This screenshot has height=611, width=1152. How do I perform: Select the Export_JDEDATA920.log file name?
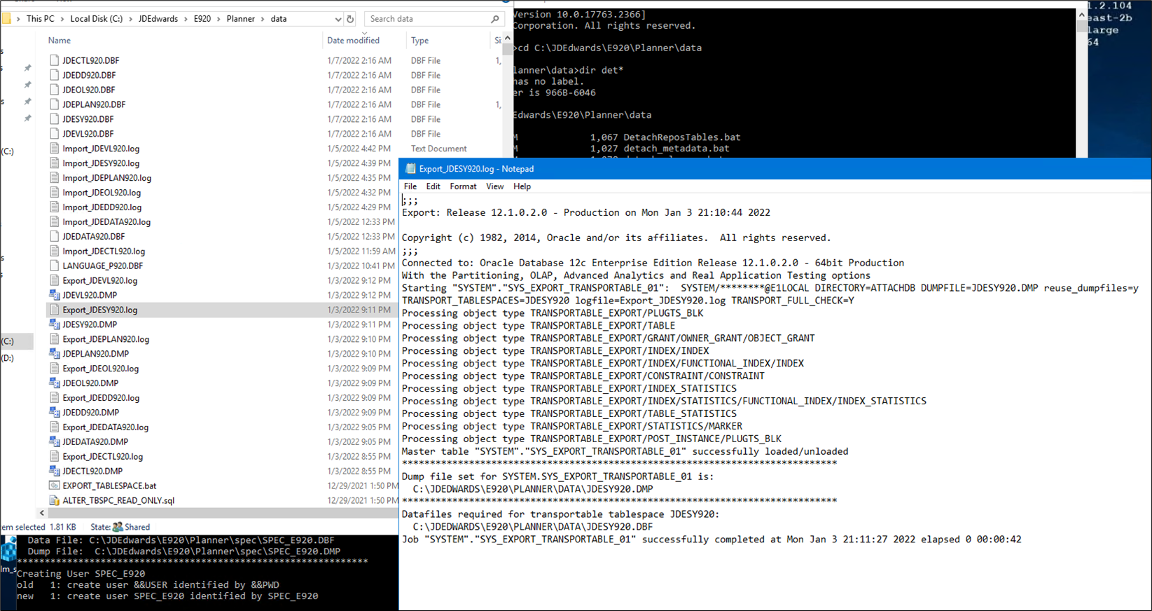(105, 427)
